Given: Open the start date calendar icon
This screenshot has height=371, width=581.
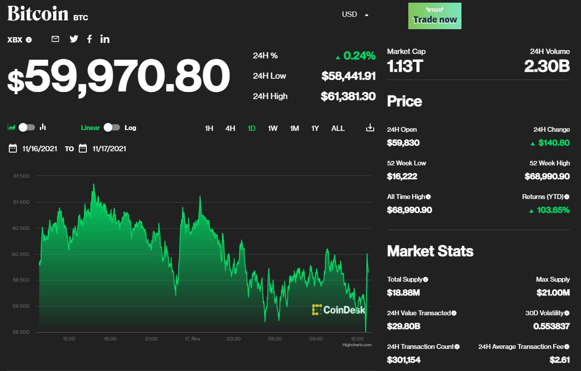Looking at the screenshot, I should 13,149.
